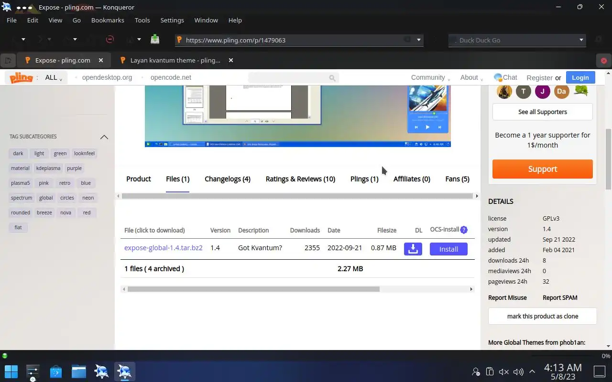Switch to the Fans (5) tab

457,179
